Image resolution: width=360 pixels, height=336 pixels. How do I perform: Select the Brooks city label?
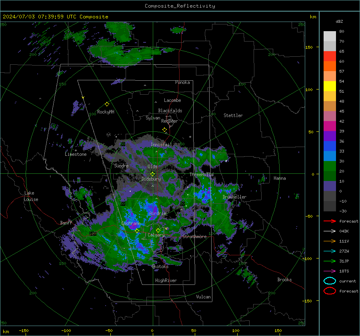pos(284,280)
